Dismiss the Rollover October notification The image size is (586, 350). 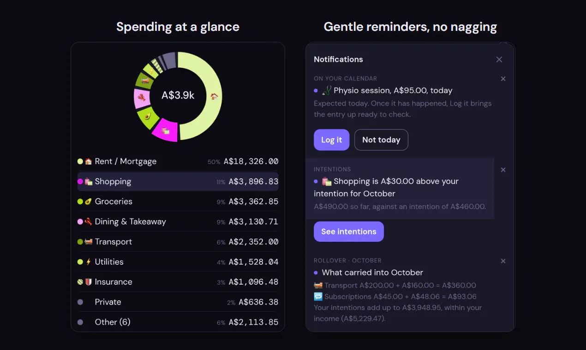tap(503, 261)
